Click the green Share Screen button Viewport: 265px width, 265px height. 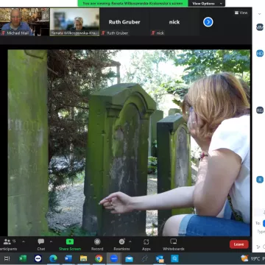[x=70, y=244]
